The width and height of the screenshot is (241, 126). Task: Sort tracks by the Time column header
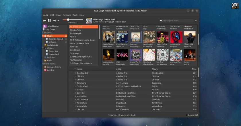coord(194,69)
